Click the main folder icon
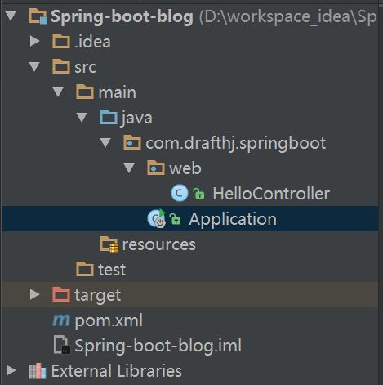 click(x=85, y=92)
